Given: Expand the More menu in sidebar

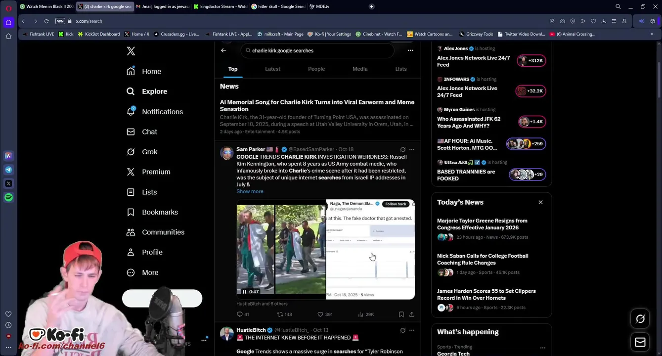Looking at the screenshot, I should (142, 272).
